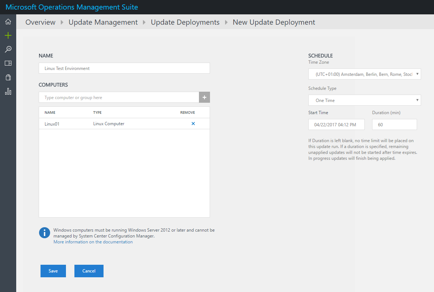Image resolution: width=434 pixels, height=292 pixels.
Task: Click the green plus icon in sidebar
Action: tap(8, 35)
